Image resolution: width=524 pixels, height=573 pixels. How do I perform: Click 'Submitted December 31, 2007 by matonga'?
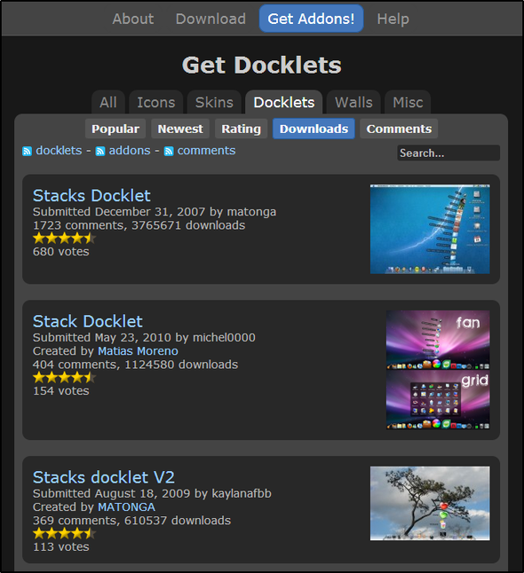(x=155, y=212)
